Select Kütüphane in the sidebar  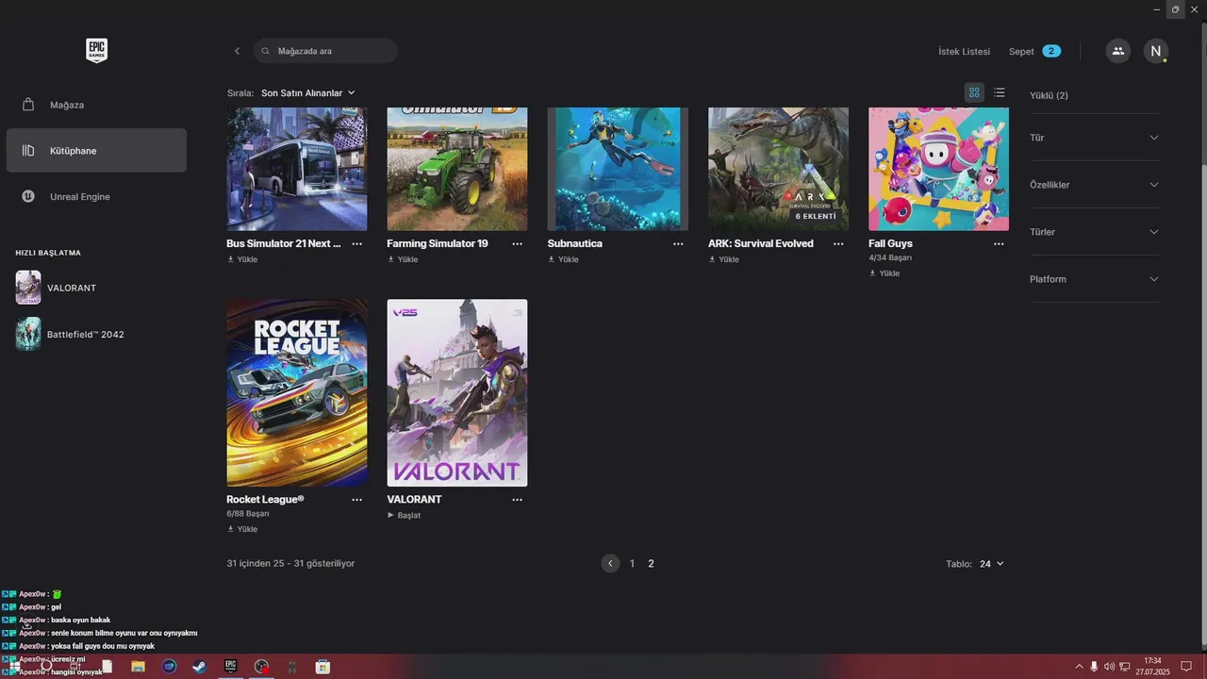coord(96,151)
